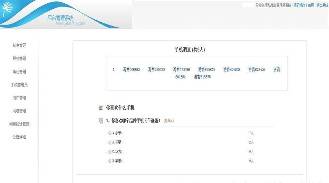Open respondent 游客835845
Viewport: 329px width, 183px height.
207,69
